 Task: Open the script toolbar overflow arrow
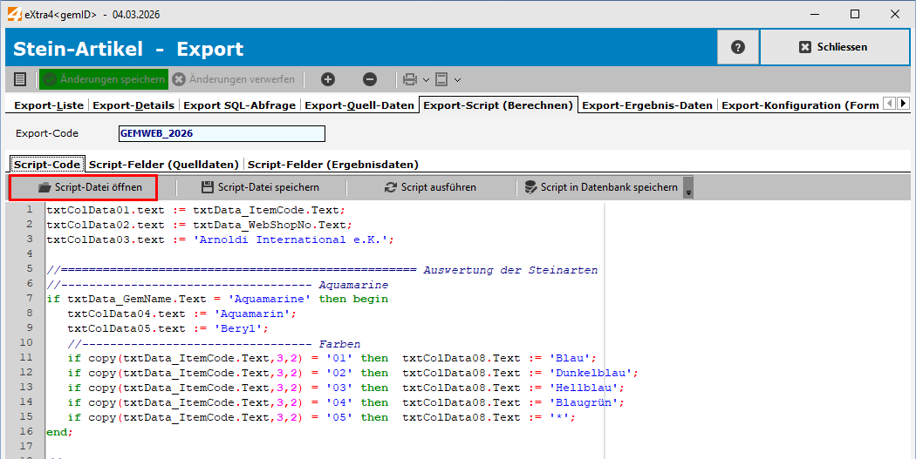tap(688, 190)
